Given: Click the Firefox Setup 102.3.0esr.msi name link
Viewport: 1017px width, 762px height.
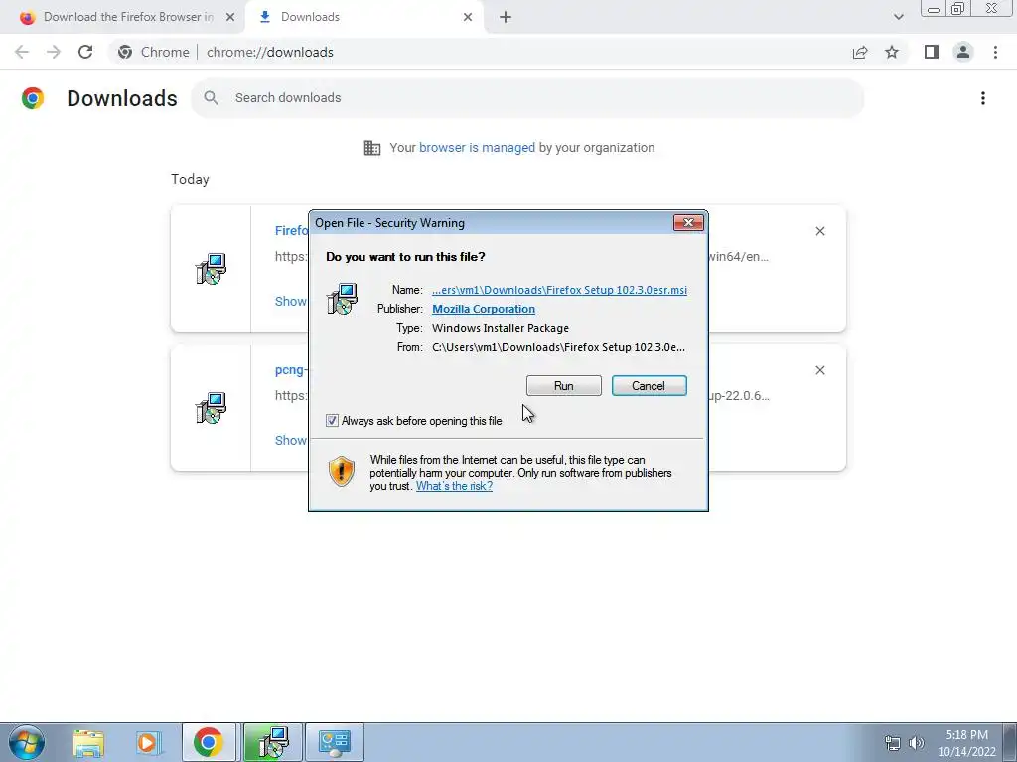Looking at the screenshot, I should [559, 290].
